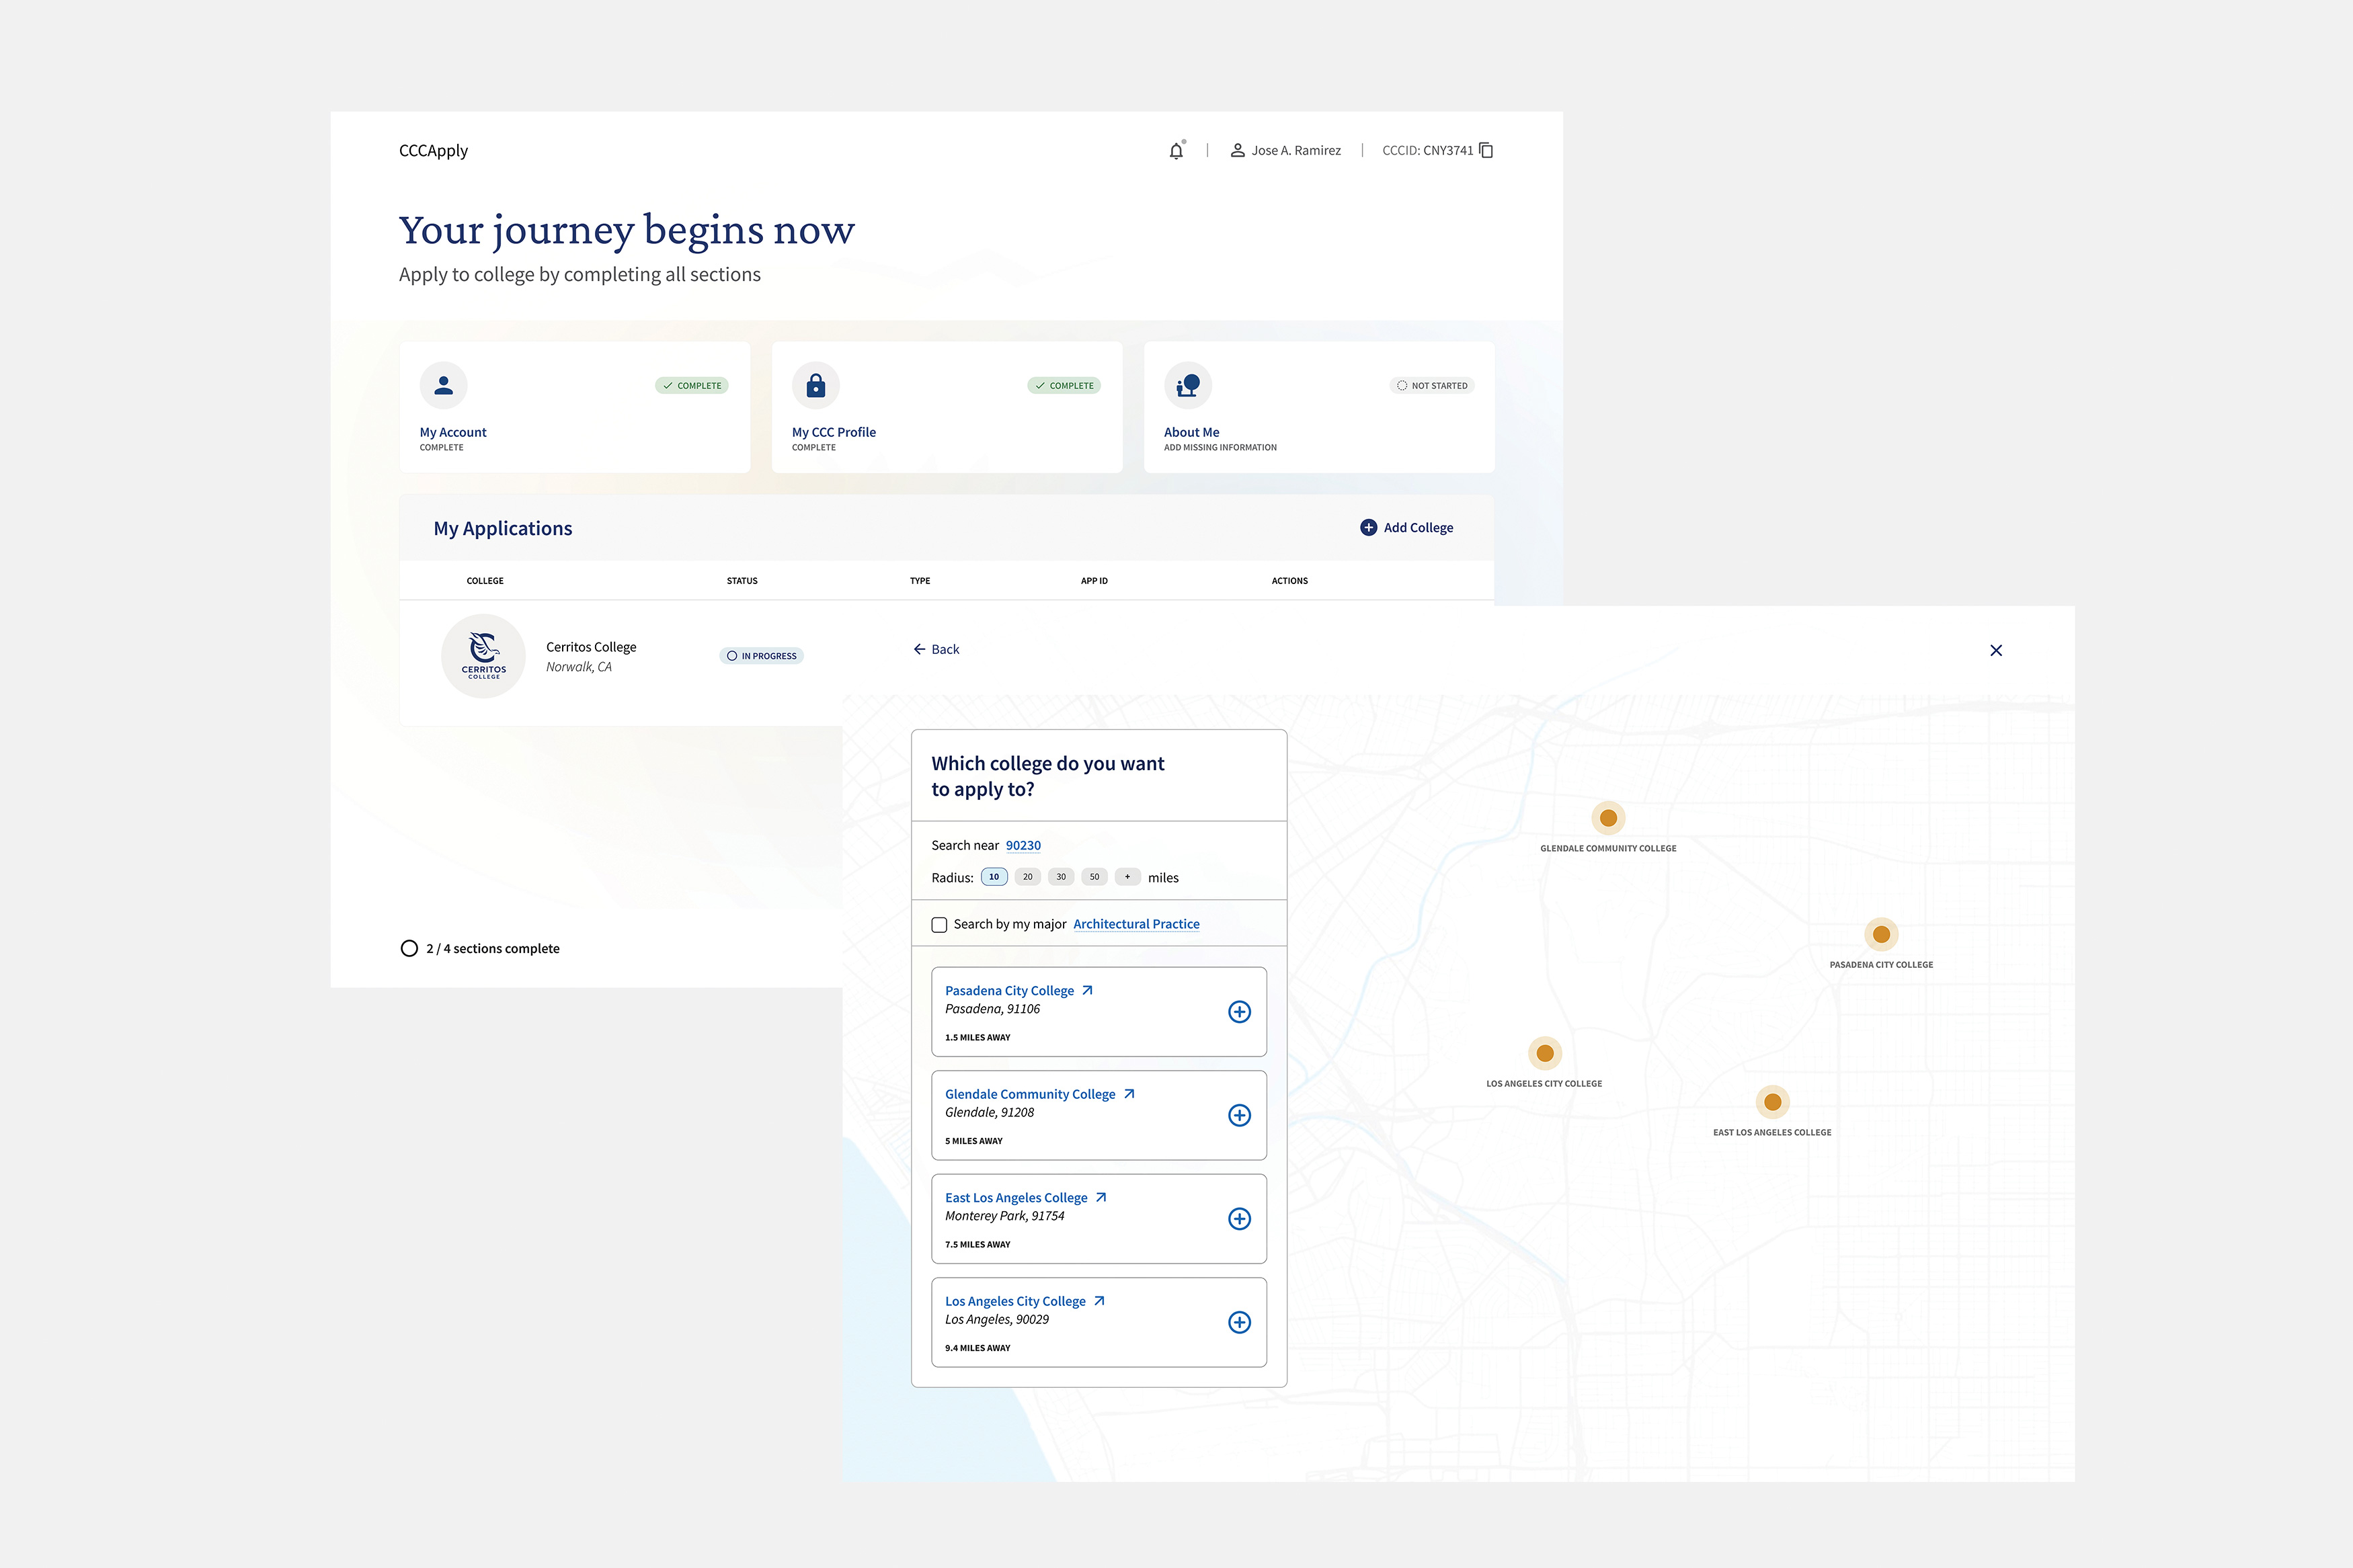Viewport: 2353px width, 1568px height.
Task: Open the My CCC Profile card
Action: click(946, 407)
